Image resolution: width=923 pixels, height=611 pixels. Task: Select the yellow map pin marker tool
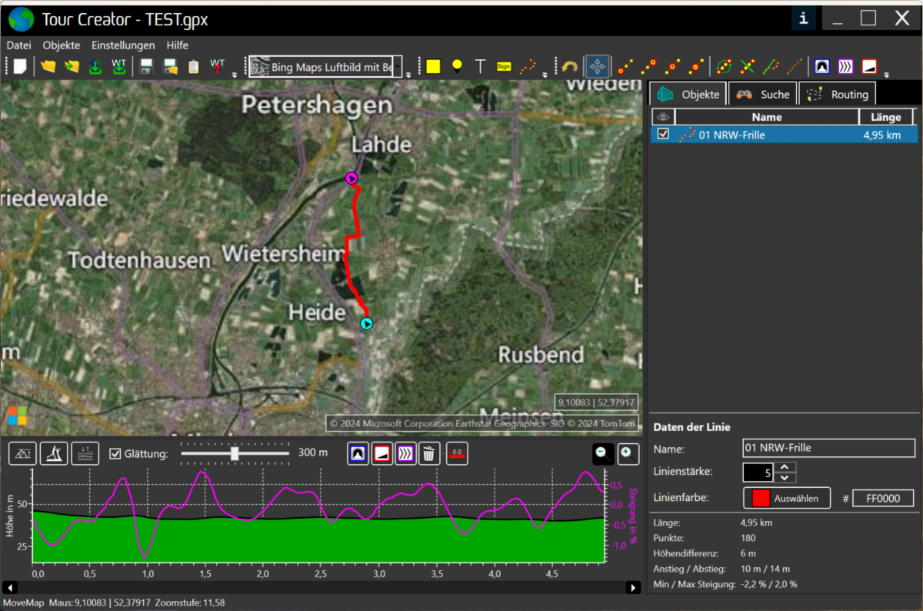(457, 66)
